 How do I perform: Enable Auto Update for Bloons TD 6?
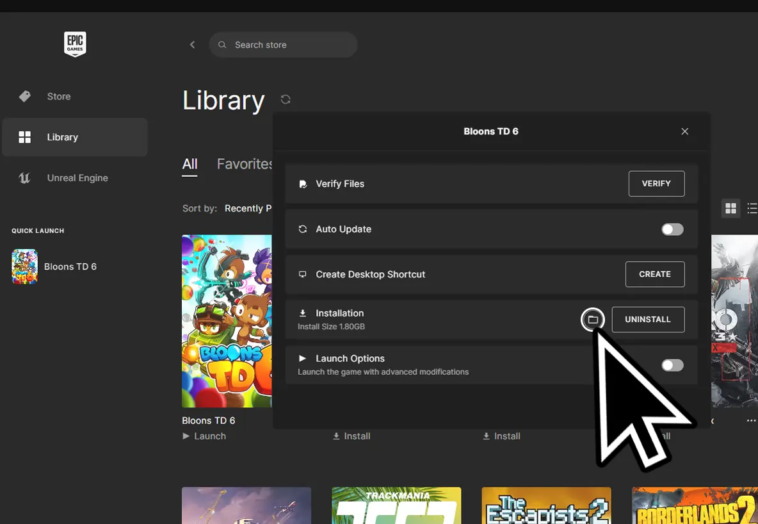(x=672, y=229)
